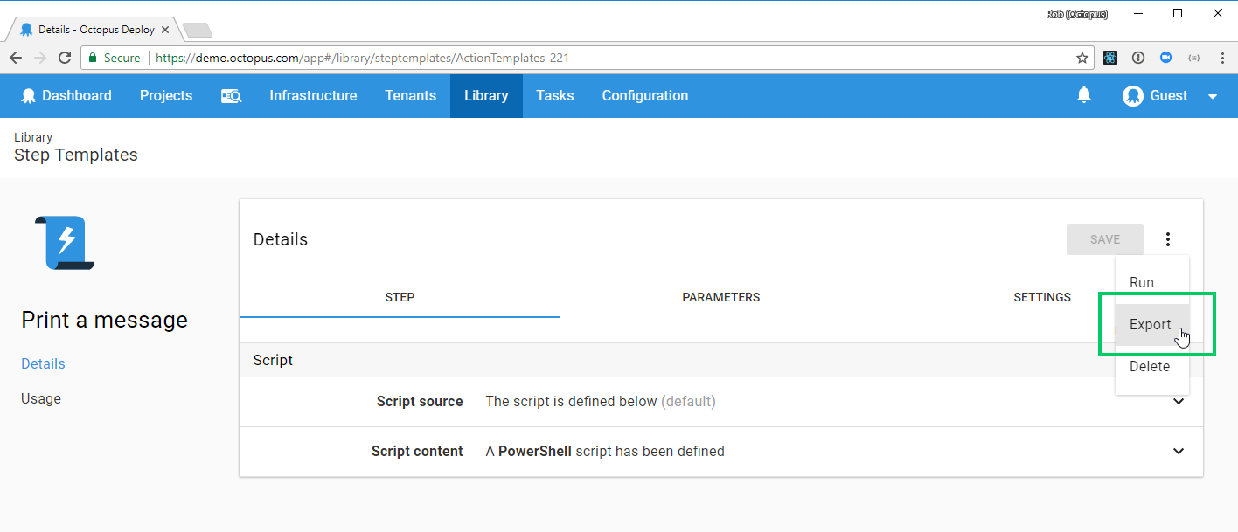Click the step template lightning scroll logo

point(65,242)
